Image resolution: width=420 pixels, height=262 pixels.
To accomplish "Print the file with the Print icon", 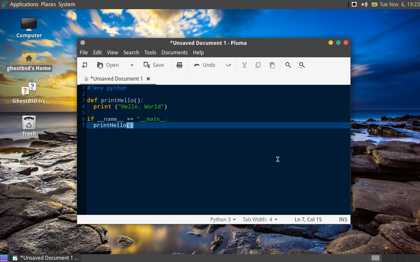I will click(x=179, y=65).
